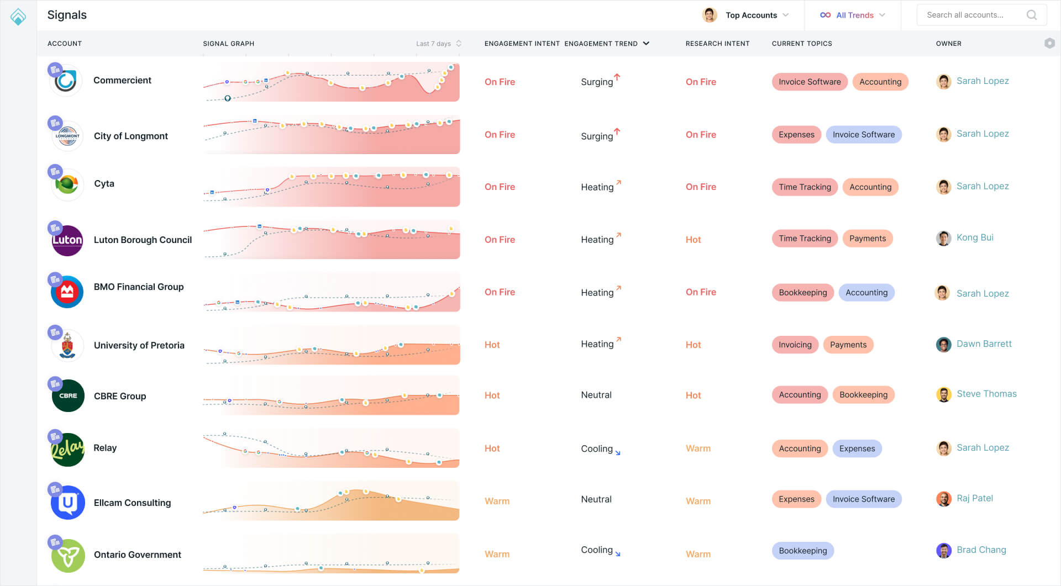Viewport: 1061px width, 586px height.
Task: Click the infinity All Trends icon
Action: [825, 15]
